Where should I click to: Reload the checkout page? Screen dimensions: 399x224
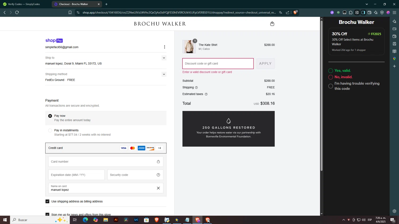pyautogui.click(x=17, y=12)
